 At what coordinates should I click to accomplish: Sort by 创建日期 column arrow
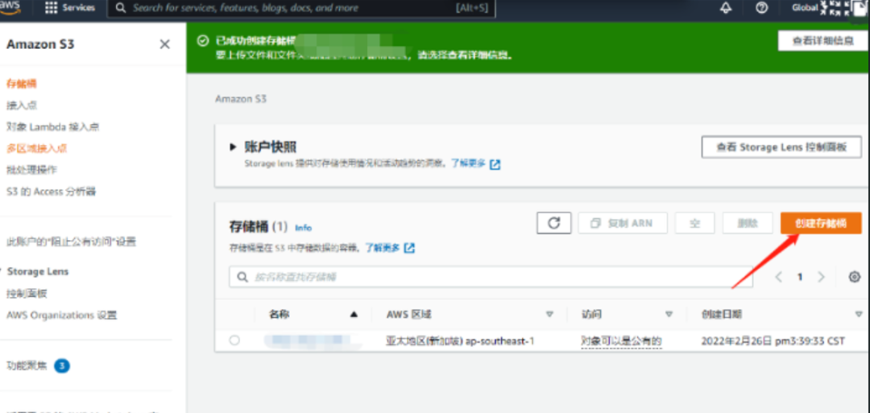[859, 314]
